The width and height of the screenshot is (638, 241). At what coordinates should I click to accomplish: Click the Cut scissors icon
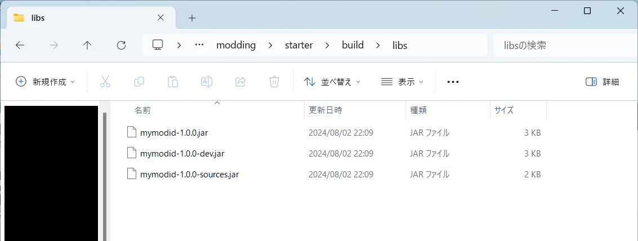tap(105, 82)
